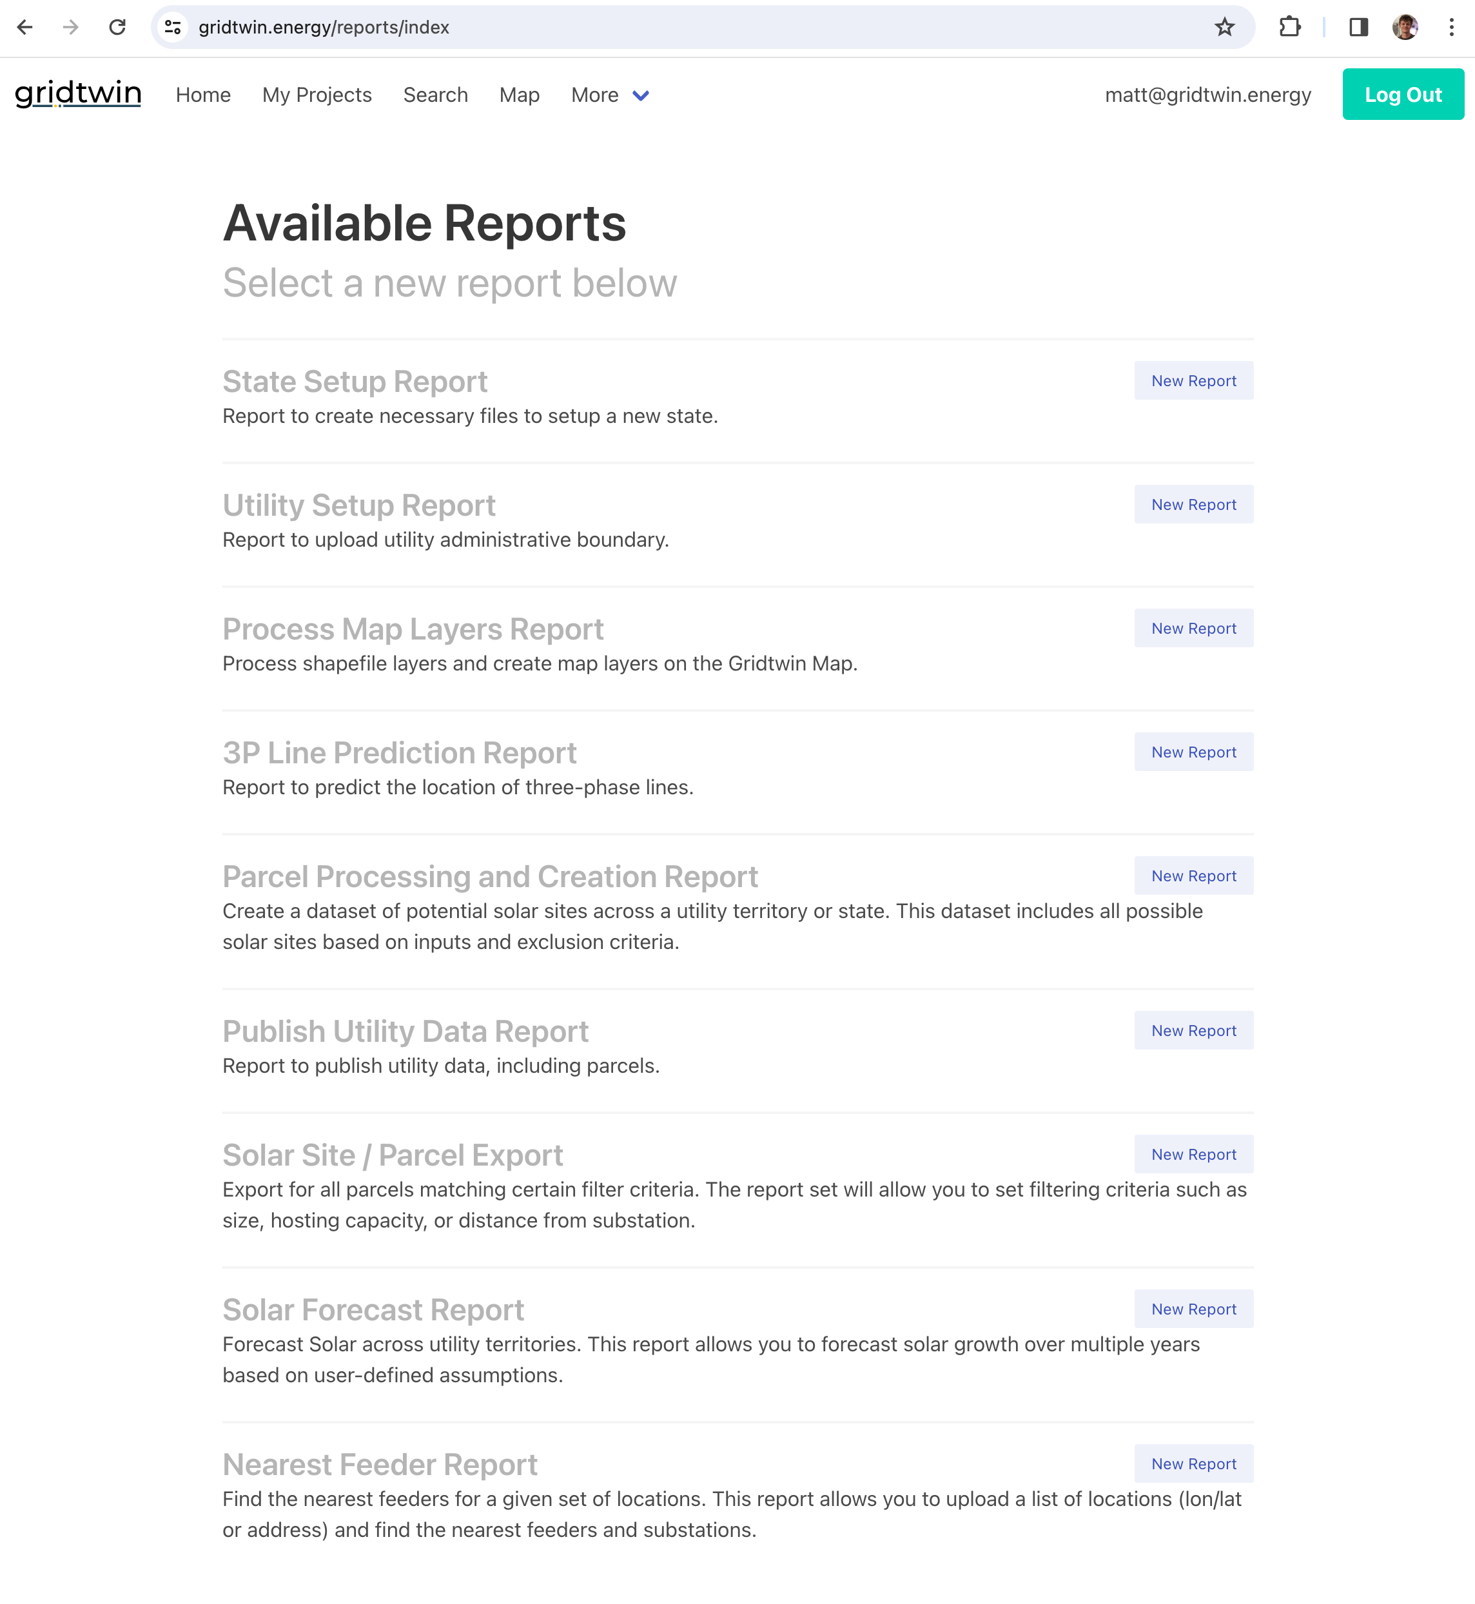
Task: Toggle the browser side panel icon
Action: pyautogui.click(x=1358, y=27)
